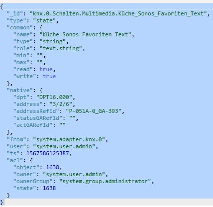Click the "type": "state" value

click(x=44, y=20)
